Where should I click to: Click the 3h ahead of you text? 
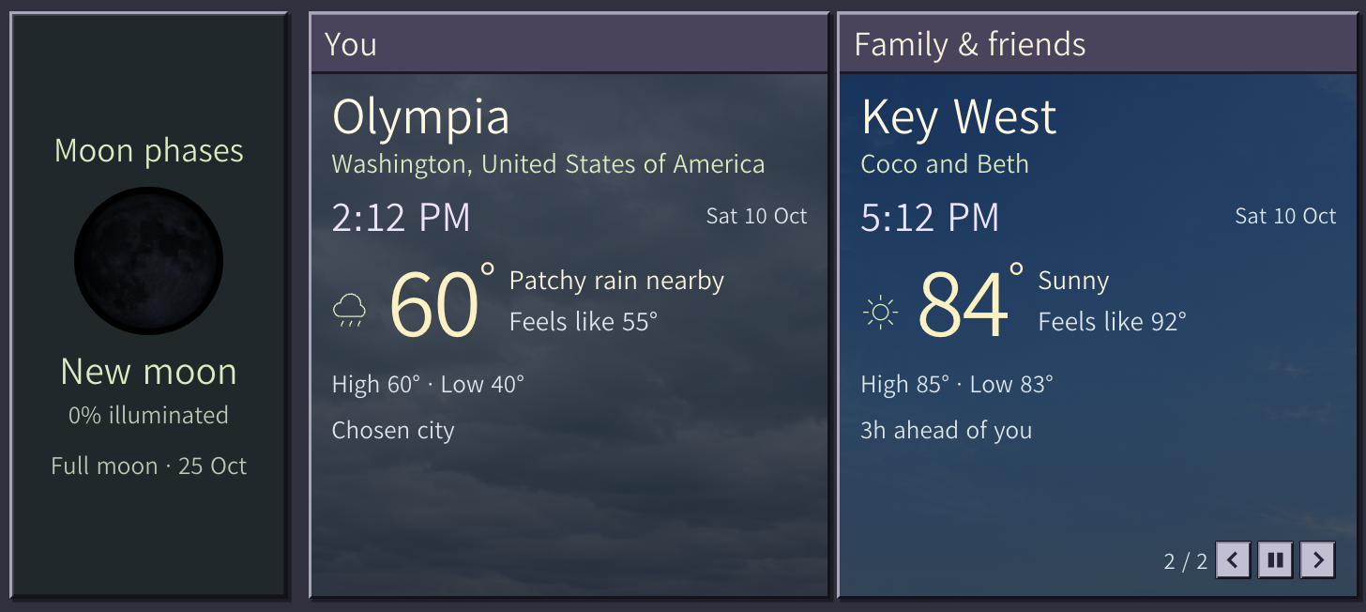coord(947,431)
